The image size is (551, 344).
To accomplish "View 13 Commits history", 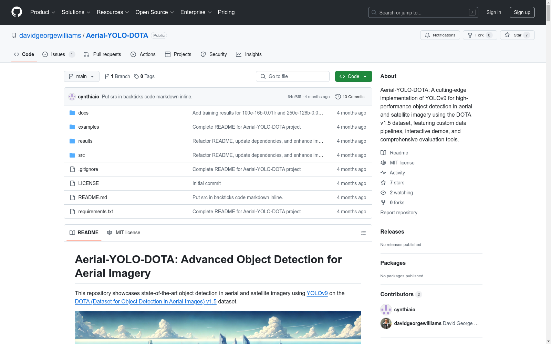I will pos(350,97).
